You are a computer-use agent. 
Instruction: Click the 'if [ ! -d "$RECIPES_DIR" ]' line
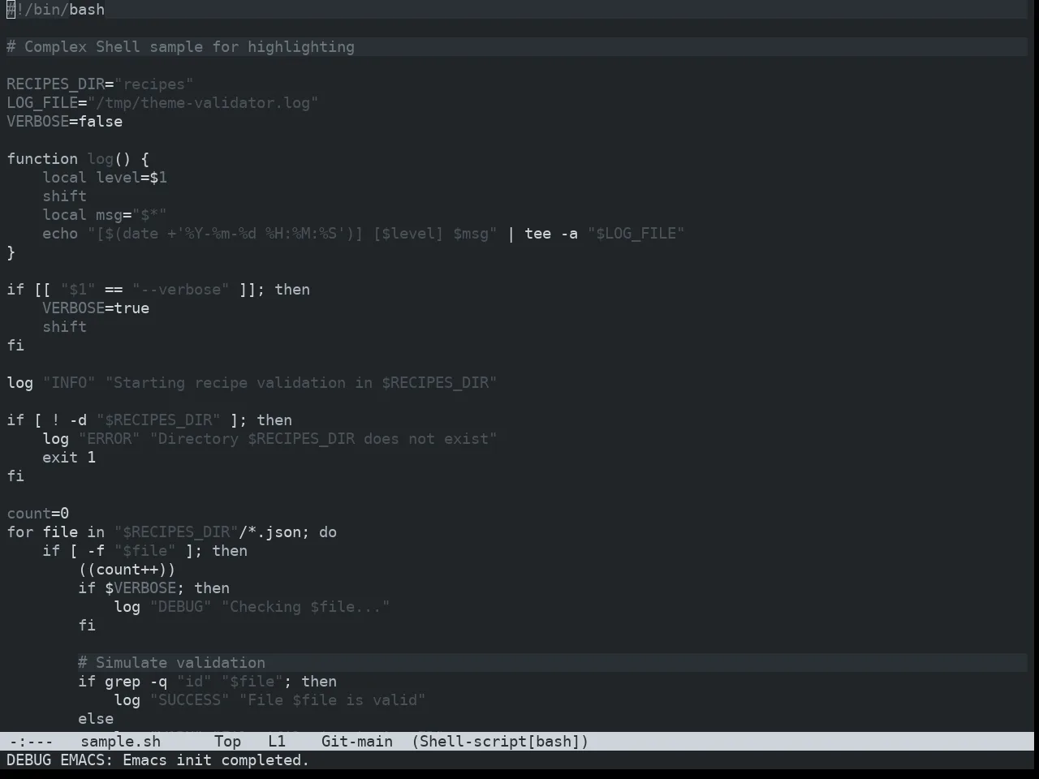point(149,420)
